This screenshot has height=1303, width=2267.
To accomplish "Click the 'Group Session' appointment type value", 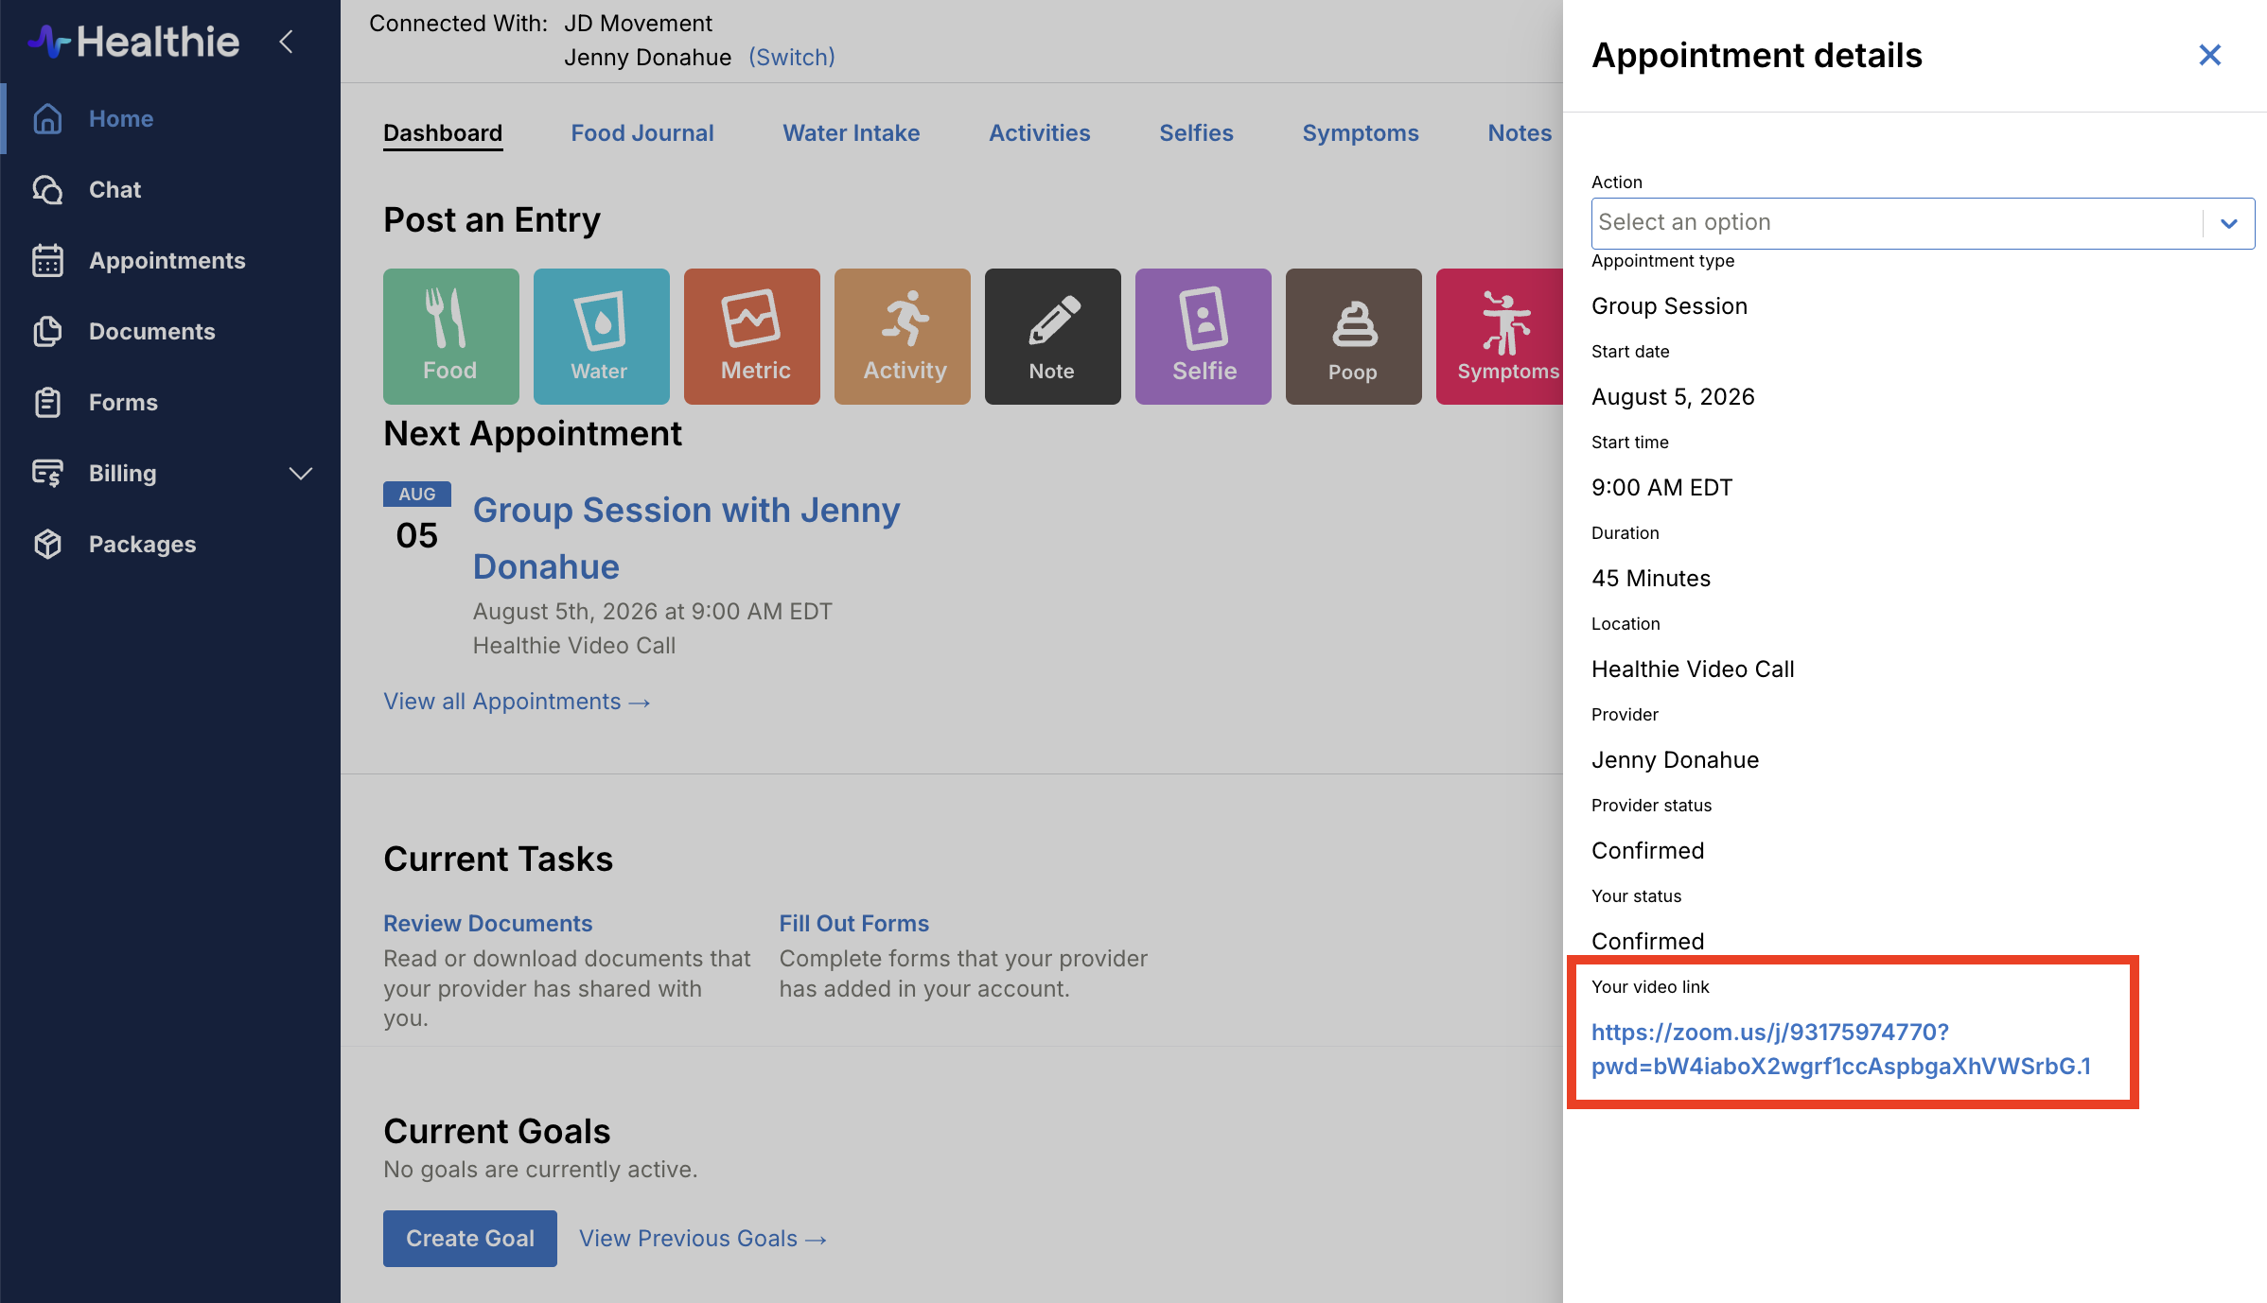I will (x=1669, y=306).
